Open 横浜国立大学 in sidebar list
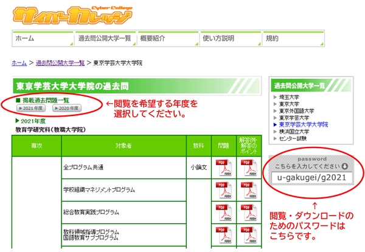The width and height of the screenshot is (365, 252). [x=294, y=132]
